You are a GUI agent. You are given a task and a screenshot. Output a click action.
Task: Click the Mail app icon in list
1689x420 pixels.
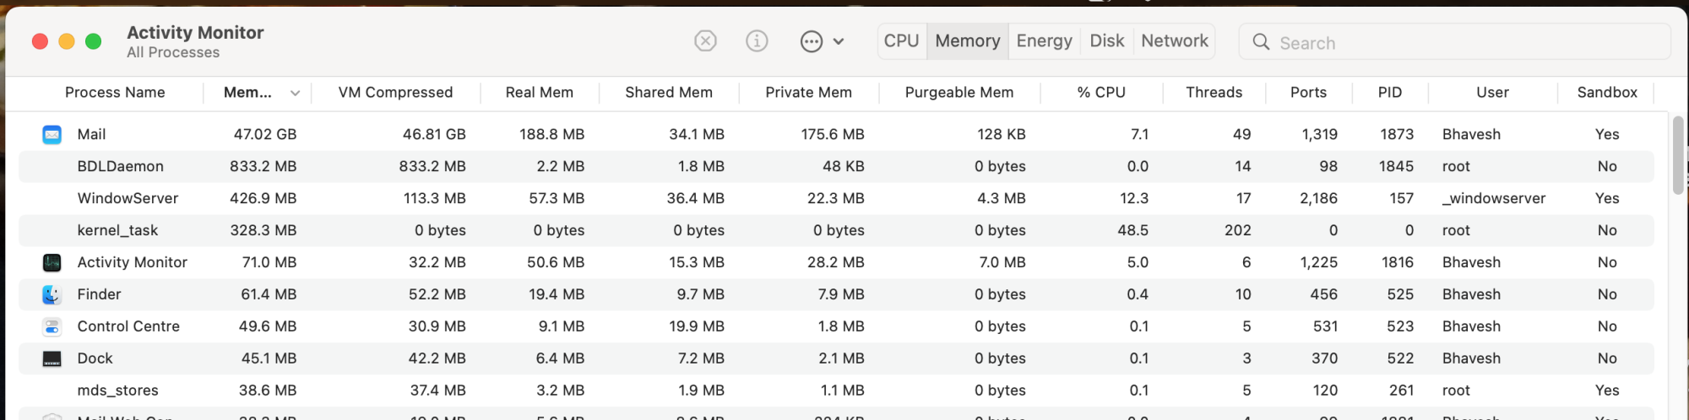(52, 134)
